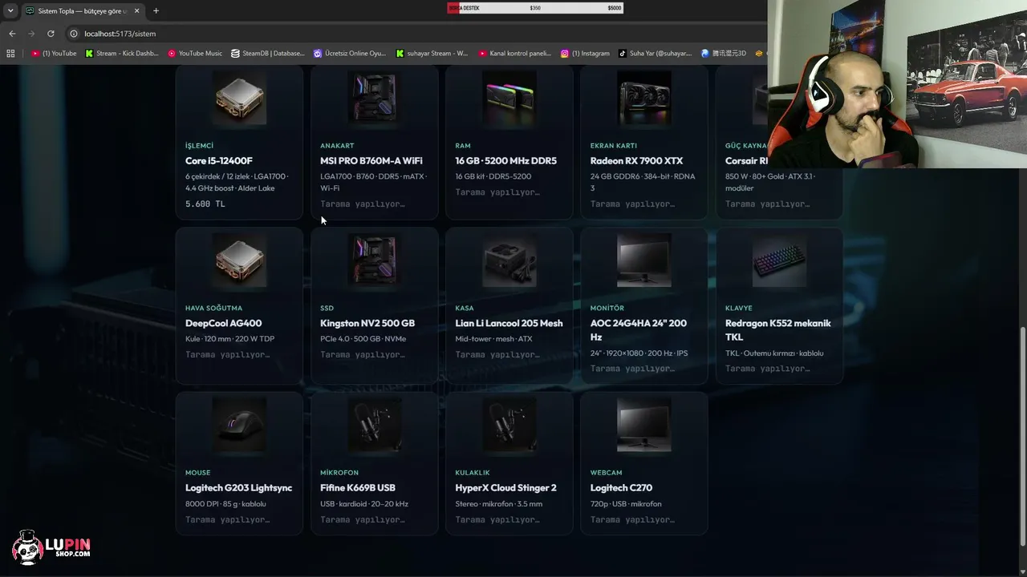Viewport: 1027px width, 577px height.
Task: Click the MSI PRO B760M-A motherboard image
Action: 374,98
